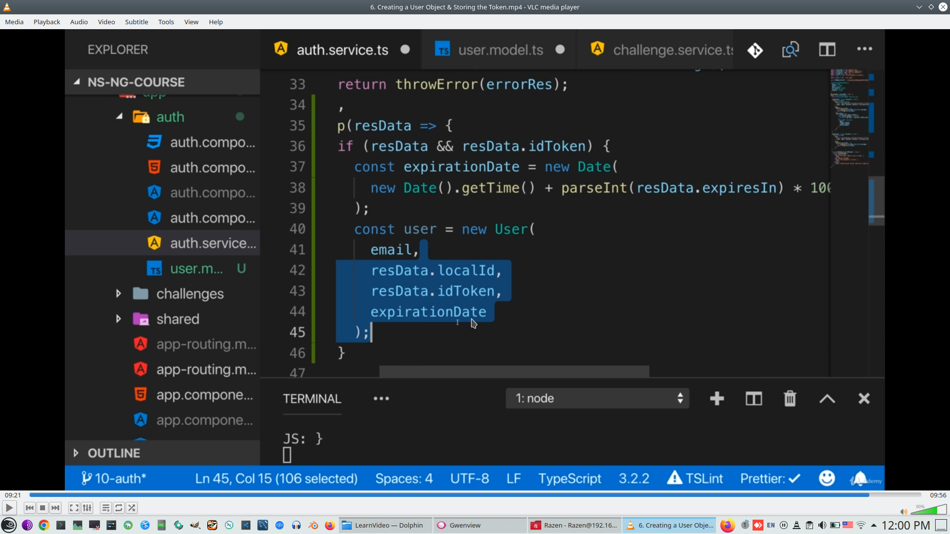Screen dimensions: 950x534
Task: Skip to next media track
Action: (55, 508)
